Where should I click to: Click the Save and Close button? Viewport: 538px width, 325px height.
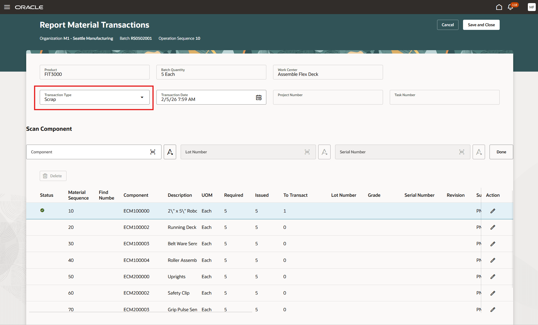tap(481, 25)
